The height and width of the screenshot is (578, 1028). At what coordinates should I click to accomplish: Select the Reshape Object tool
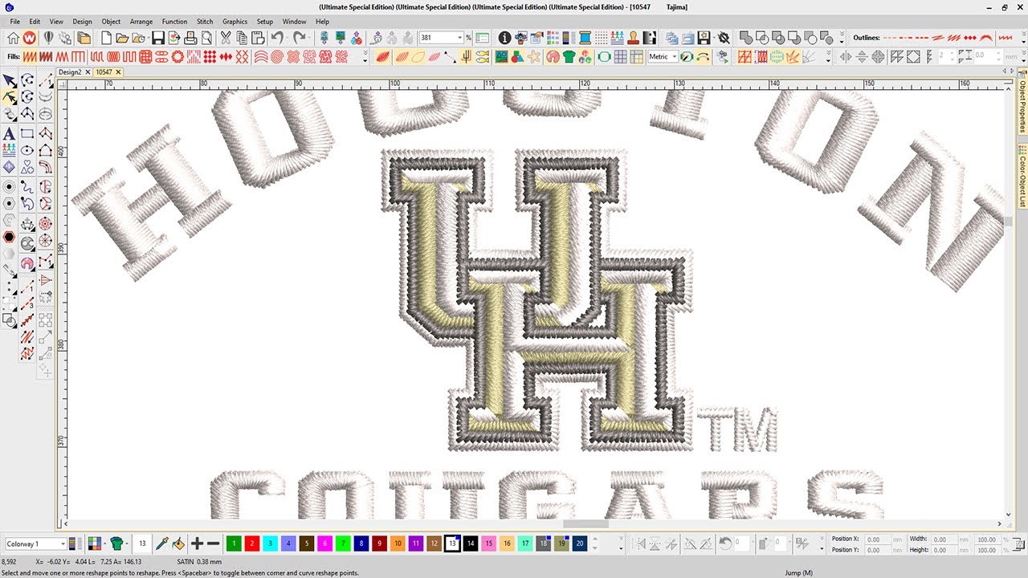click(9, 98)
